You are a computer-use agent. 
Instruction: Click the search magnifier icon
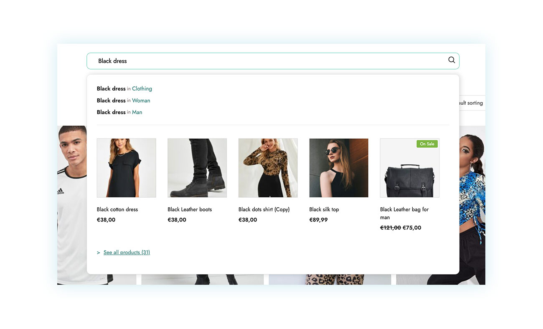[452, 60]
